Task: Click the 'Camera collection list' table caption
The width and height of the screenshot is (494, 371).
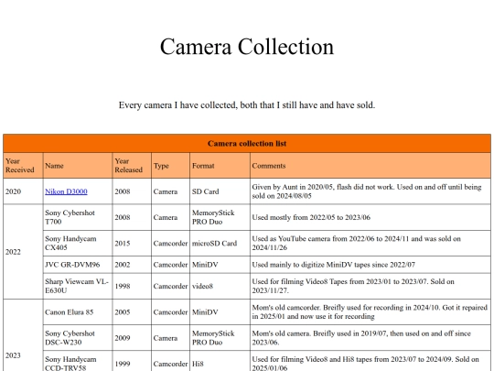Action: [247, 144]
